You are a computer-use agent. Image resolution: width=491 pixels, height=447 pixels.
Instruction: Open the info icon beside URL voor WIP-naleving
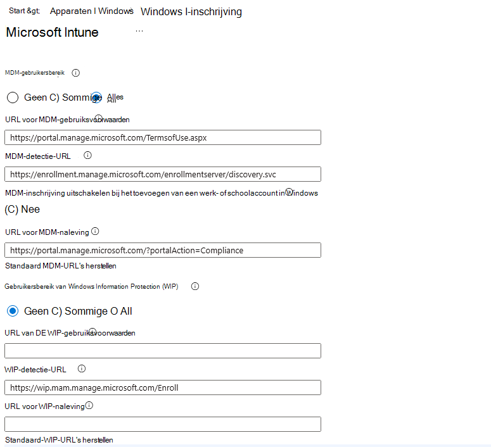pyautogui.click(x=89, y=406)
